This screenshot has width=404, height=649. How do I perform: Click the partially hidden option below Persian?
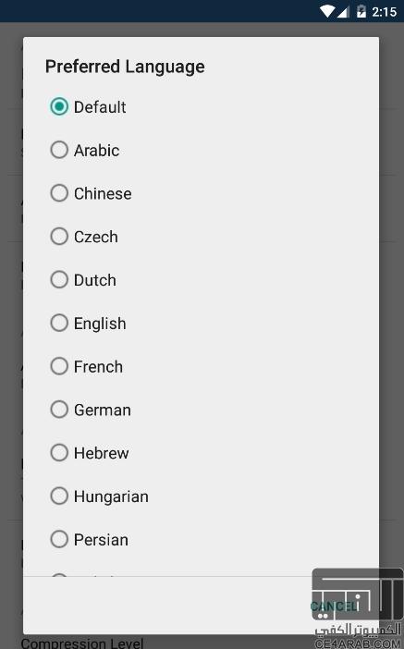coord(59,574)
